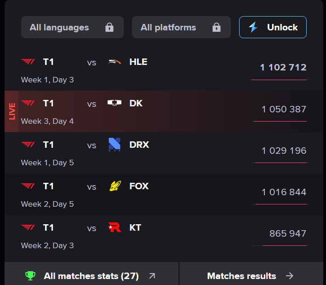This screenshot has width=326, height=285.
Task: Click the T1 logo in the LIVE row
Action: tap(28, 103)
